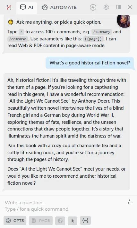137x228 pixels.
Task: Click the {{page}} parameter chip
Action: click(93, 39)
